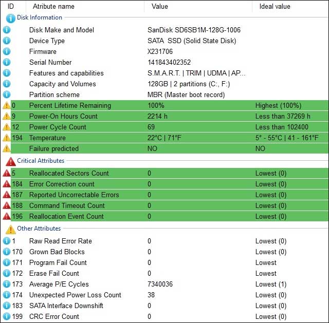Sort by the Ideal value column header

pyautogui.click(x=275, y=6)
